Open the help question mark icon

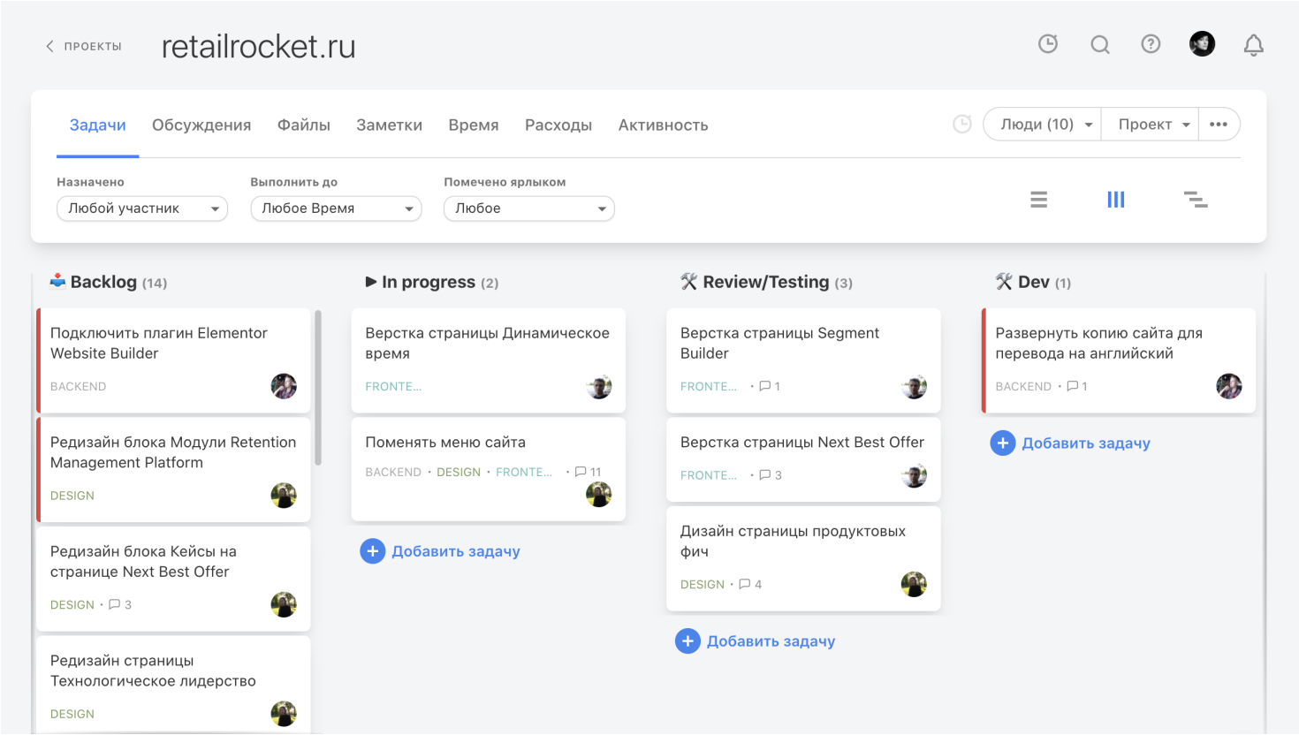click(1151, 44)
